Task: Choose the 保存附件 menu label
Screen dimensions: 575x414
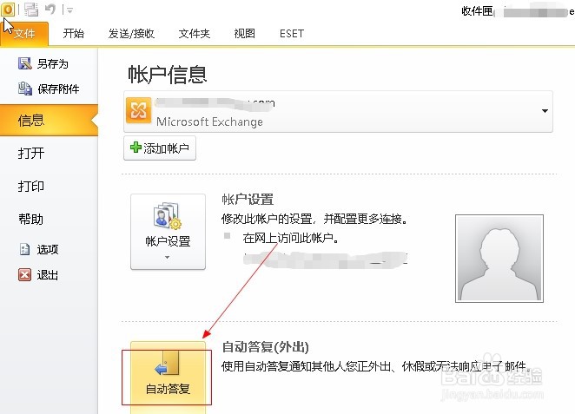Action: click(58, 89)
